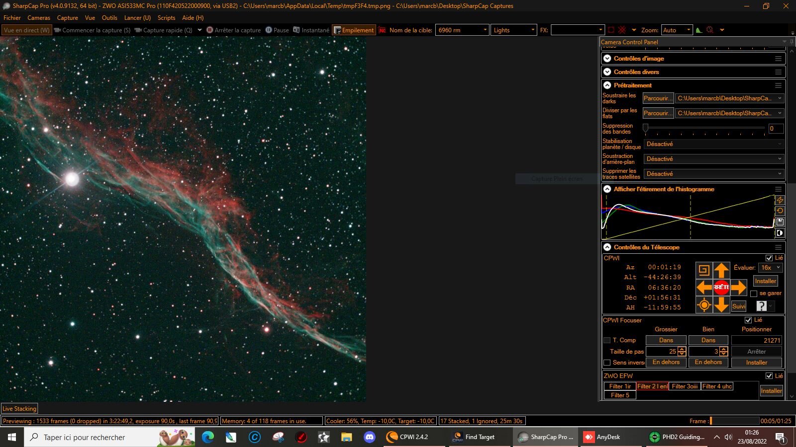The height and width of the screenshot is (447, 796).
Task: Open the Lights frame type dropdown
Action: pos(514,30)
